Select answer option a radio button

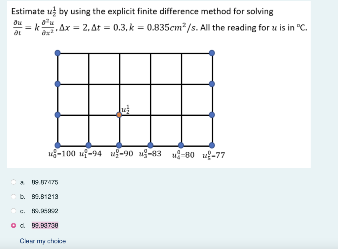[x=13, y=182]
